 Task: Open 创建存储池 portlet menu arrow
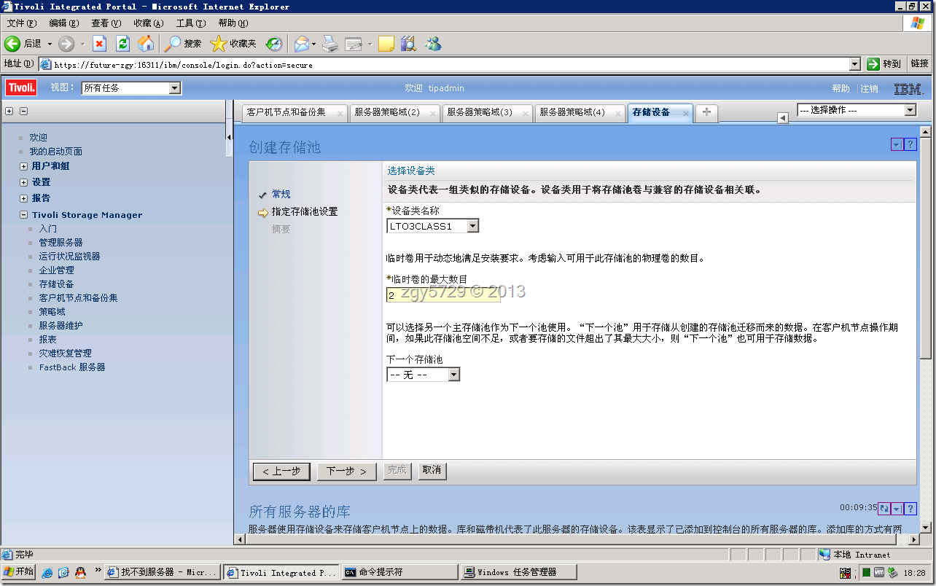896,145
